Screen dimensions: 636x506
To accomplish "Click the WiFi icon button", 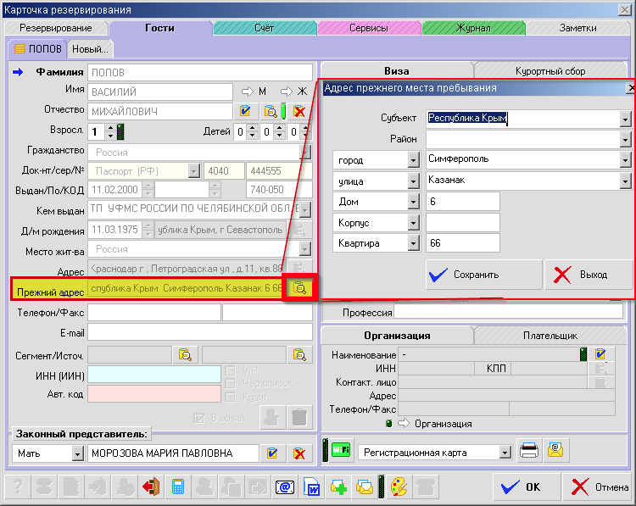I will point(341,452).
